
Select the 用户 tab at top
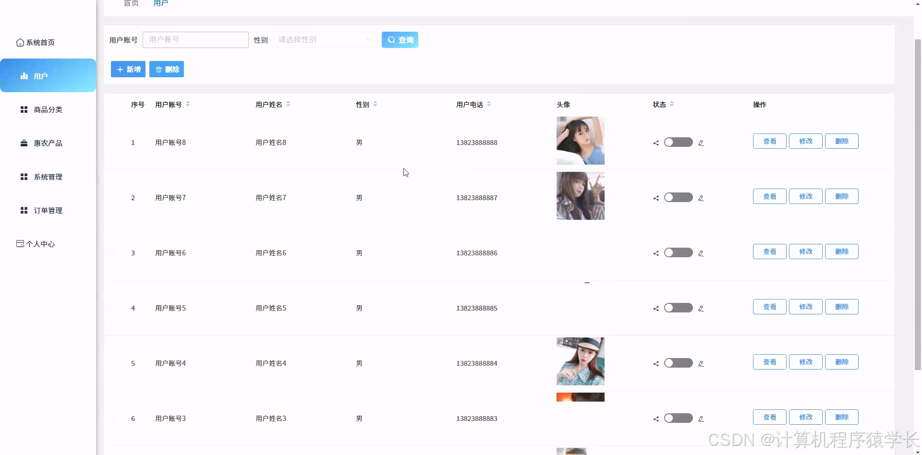(x=160, y=3)
